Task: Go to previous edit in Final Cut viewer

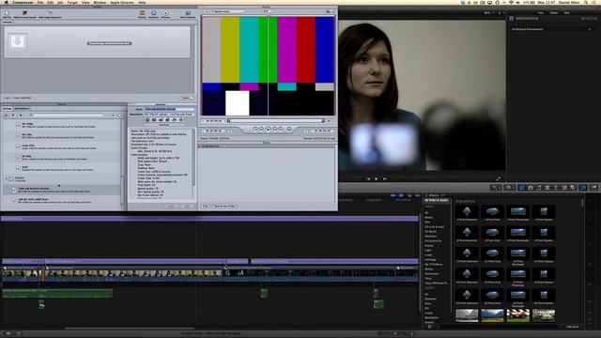Action: click(x=368, y=178)
